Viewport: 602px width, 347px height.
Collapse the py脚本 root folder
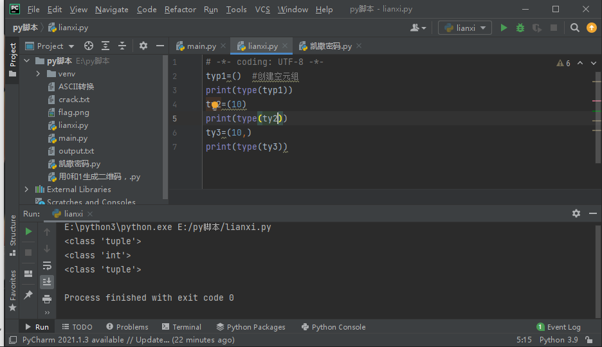coord(26,61)
